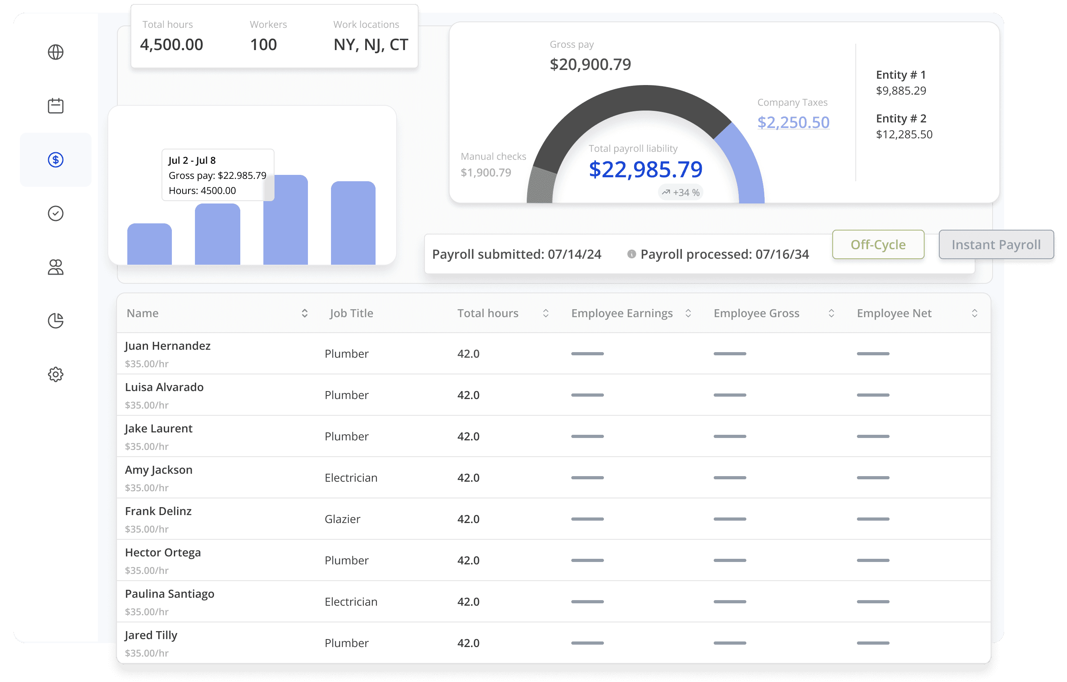The width and height of the screenshot is (1067, 682).
Task: Sort table by Name column arrows
Action: point(304,314)
